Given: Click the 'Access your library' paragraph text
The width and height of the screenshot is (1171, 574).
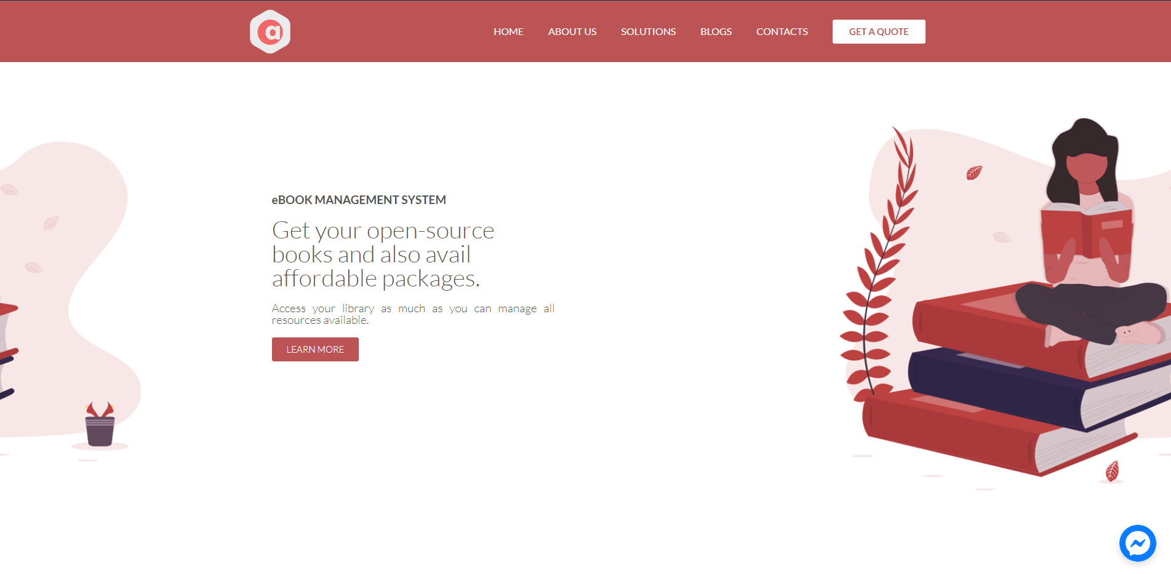Looking at the screenshot, I should pyautogui.click(x=413, y=314).
